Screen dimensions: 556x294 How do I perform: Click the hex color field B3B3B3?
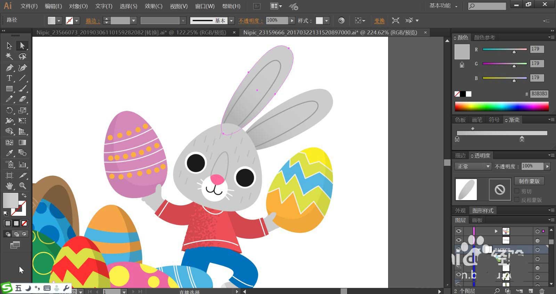539,94
